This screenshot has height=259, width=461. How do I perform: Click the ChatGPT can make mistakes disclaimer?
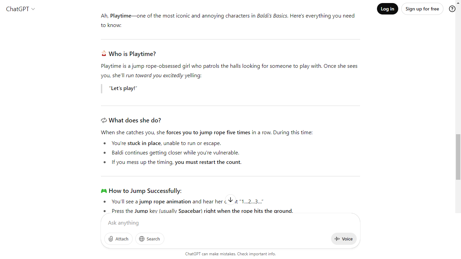230,254
